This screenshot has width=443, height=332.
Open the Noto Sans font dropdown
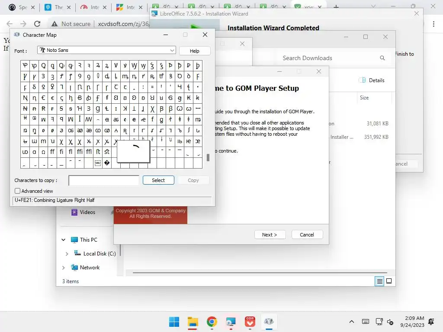click(106, 50)
